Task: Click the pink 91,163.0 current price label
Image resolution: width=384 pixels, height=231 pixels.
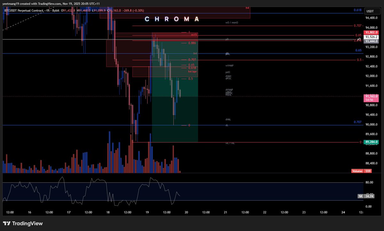Action: click(372, 96)
